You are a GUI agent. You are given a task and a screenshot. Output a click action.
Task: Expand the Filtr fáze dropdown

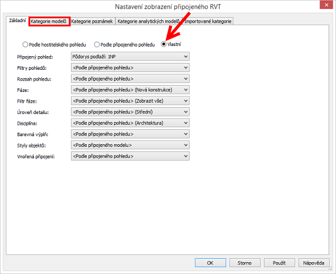click(130, 101)
